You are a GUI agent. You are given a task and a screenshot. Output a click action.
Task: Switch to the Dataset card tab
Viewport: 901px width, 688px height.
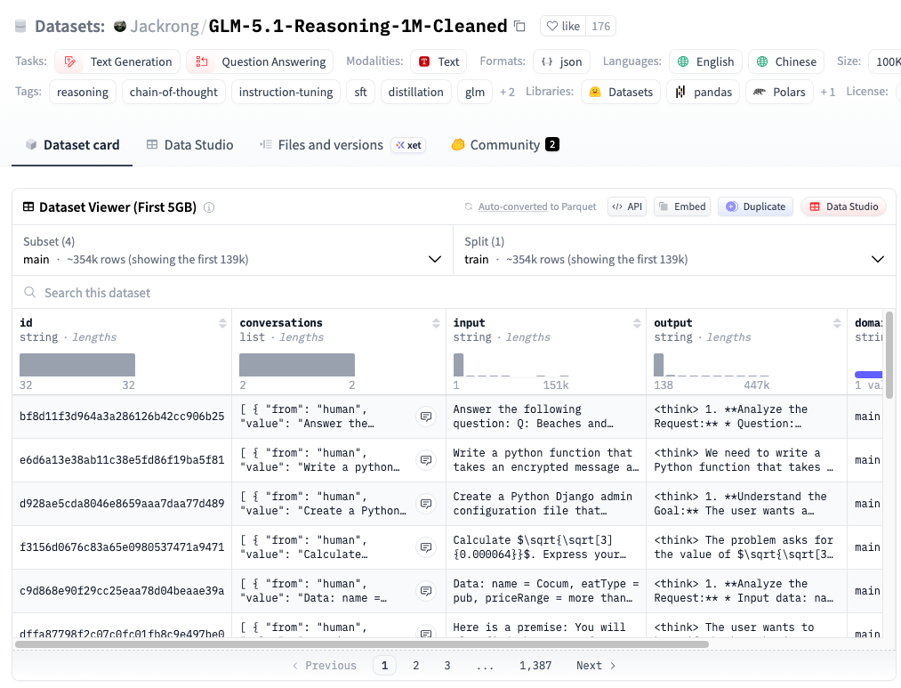[72, 145]
